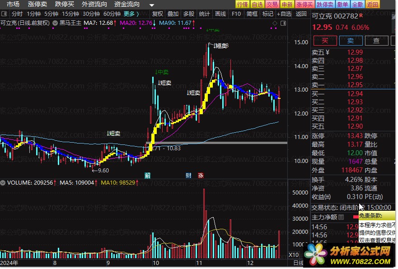
Task: Click the MA5: 109004 volume value
Action: coord(77,183)
